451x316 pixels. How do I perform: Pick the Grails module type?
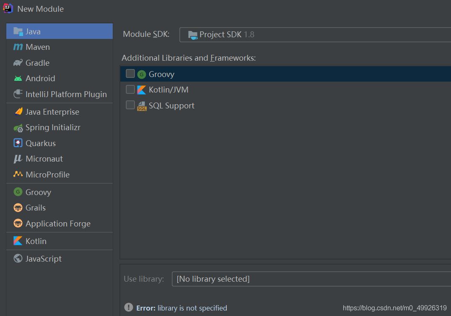click(36, 208)
